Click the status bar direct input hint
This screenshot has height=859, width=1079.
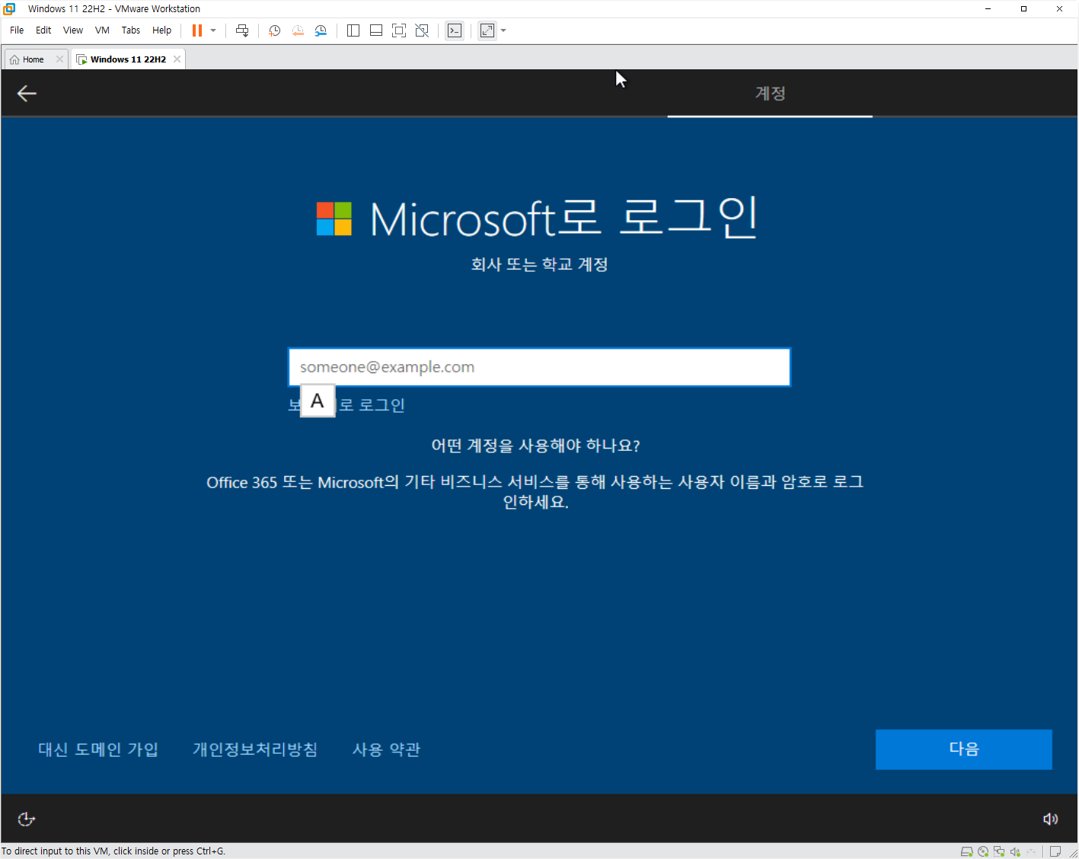click(113, 851)
